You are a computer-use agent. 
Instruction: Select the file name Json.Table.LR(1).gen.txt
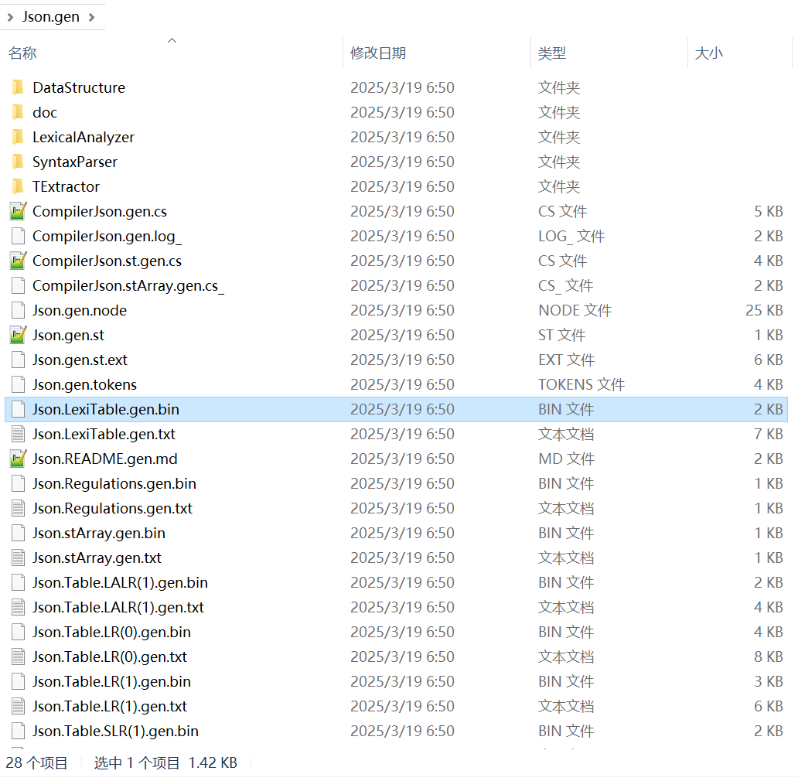110,707
